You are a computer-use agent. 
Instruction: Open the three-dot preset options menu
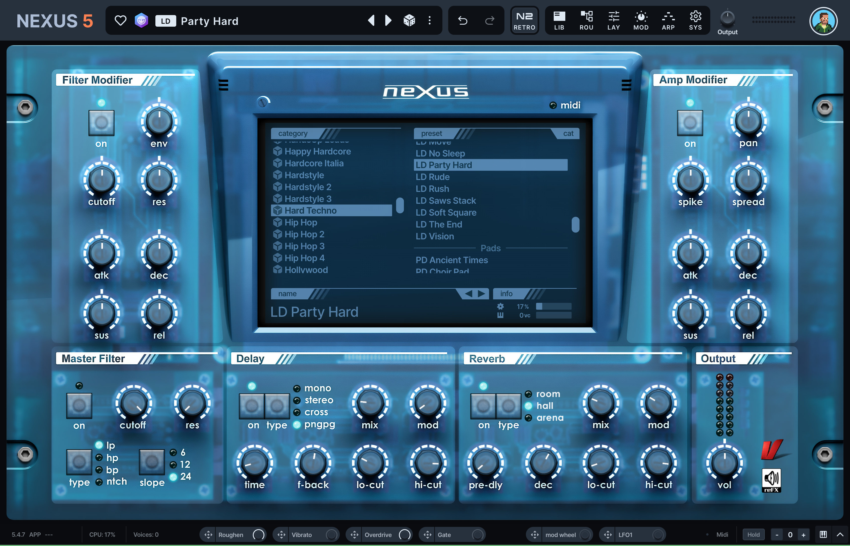pos(429,21)
